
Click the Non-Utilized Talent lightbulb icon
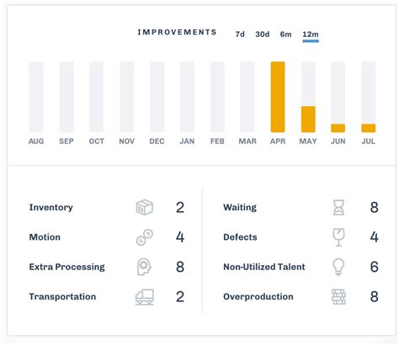coord(338,267)
